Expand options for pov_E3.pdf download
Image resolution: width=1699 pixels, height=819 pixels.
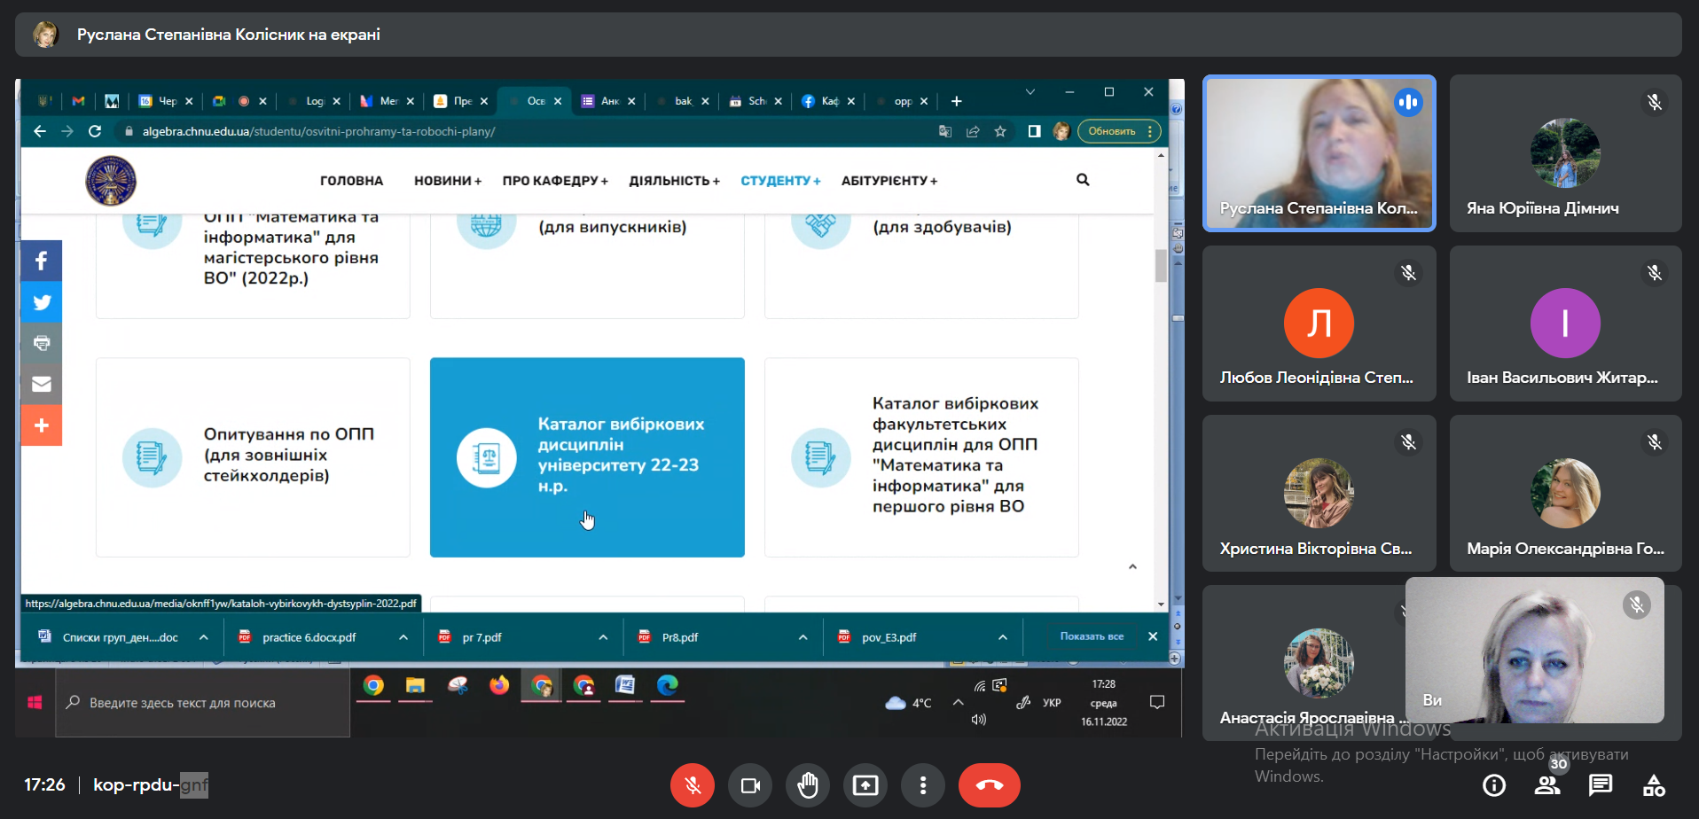1003,637
